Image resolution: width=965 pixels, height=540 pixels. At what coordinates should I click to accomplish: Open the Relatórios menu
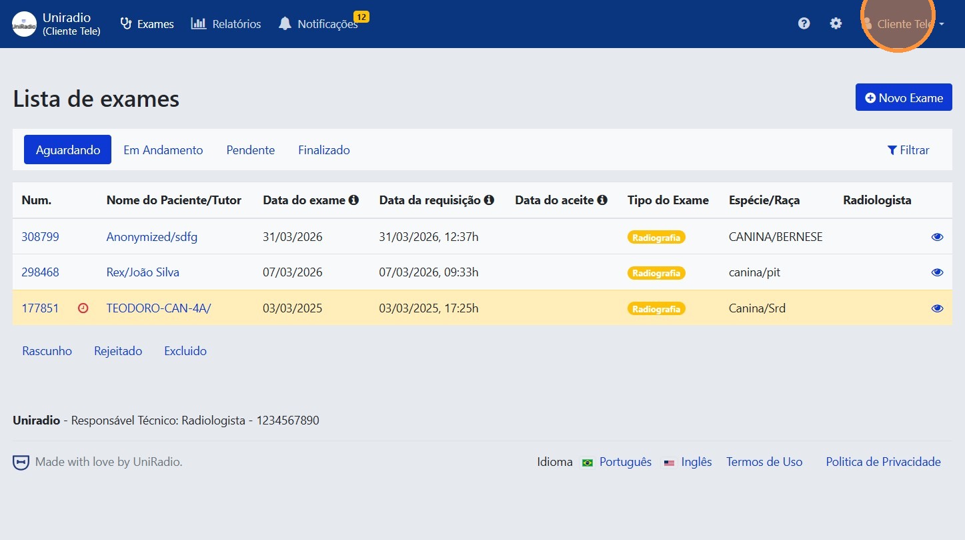point(226,24)
